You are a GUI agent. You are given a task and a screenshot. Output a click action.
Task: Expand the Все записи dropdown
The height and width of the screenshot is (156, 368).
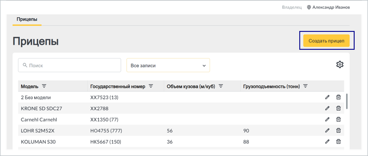tap(168, 65)
